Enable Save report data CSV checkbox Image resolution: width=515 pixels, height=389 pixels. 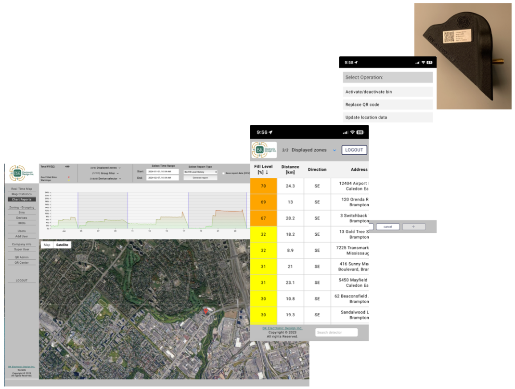click(223, 172)
